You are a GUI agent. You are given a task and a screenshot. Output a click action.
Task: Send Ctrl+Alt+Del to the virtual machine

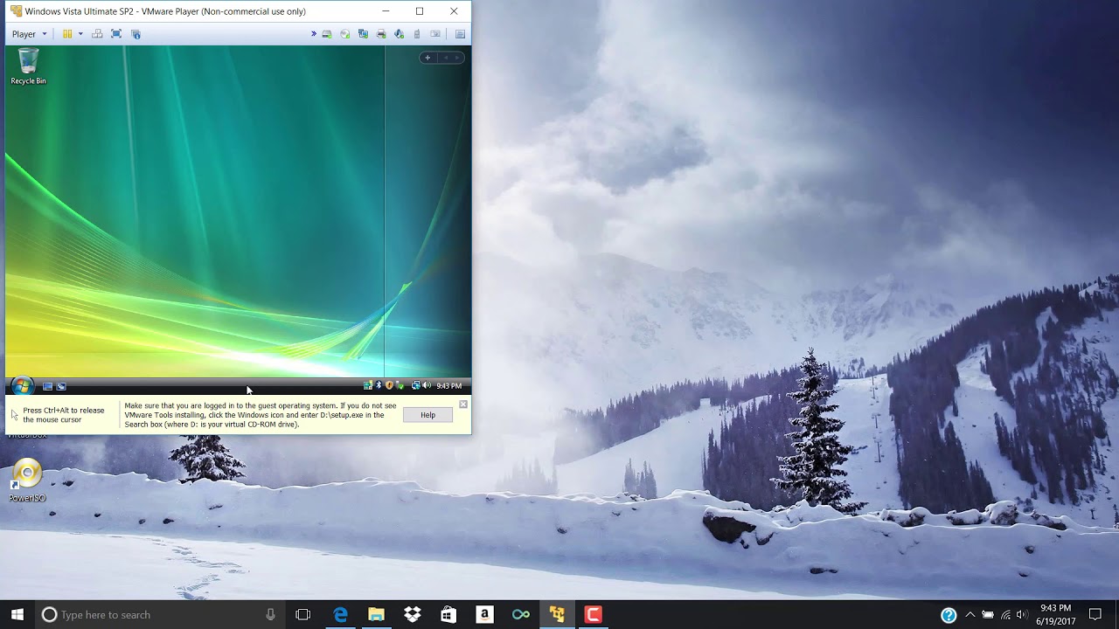(97, 34)
